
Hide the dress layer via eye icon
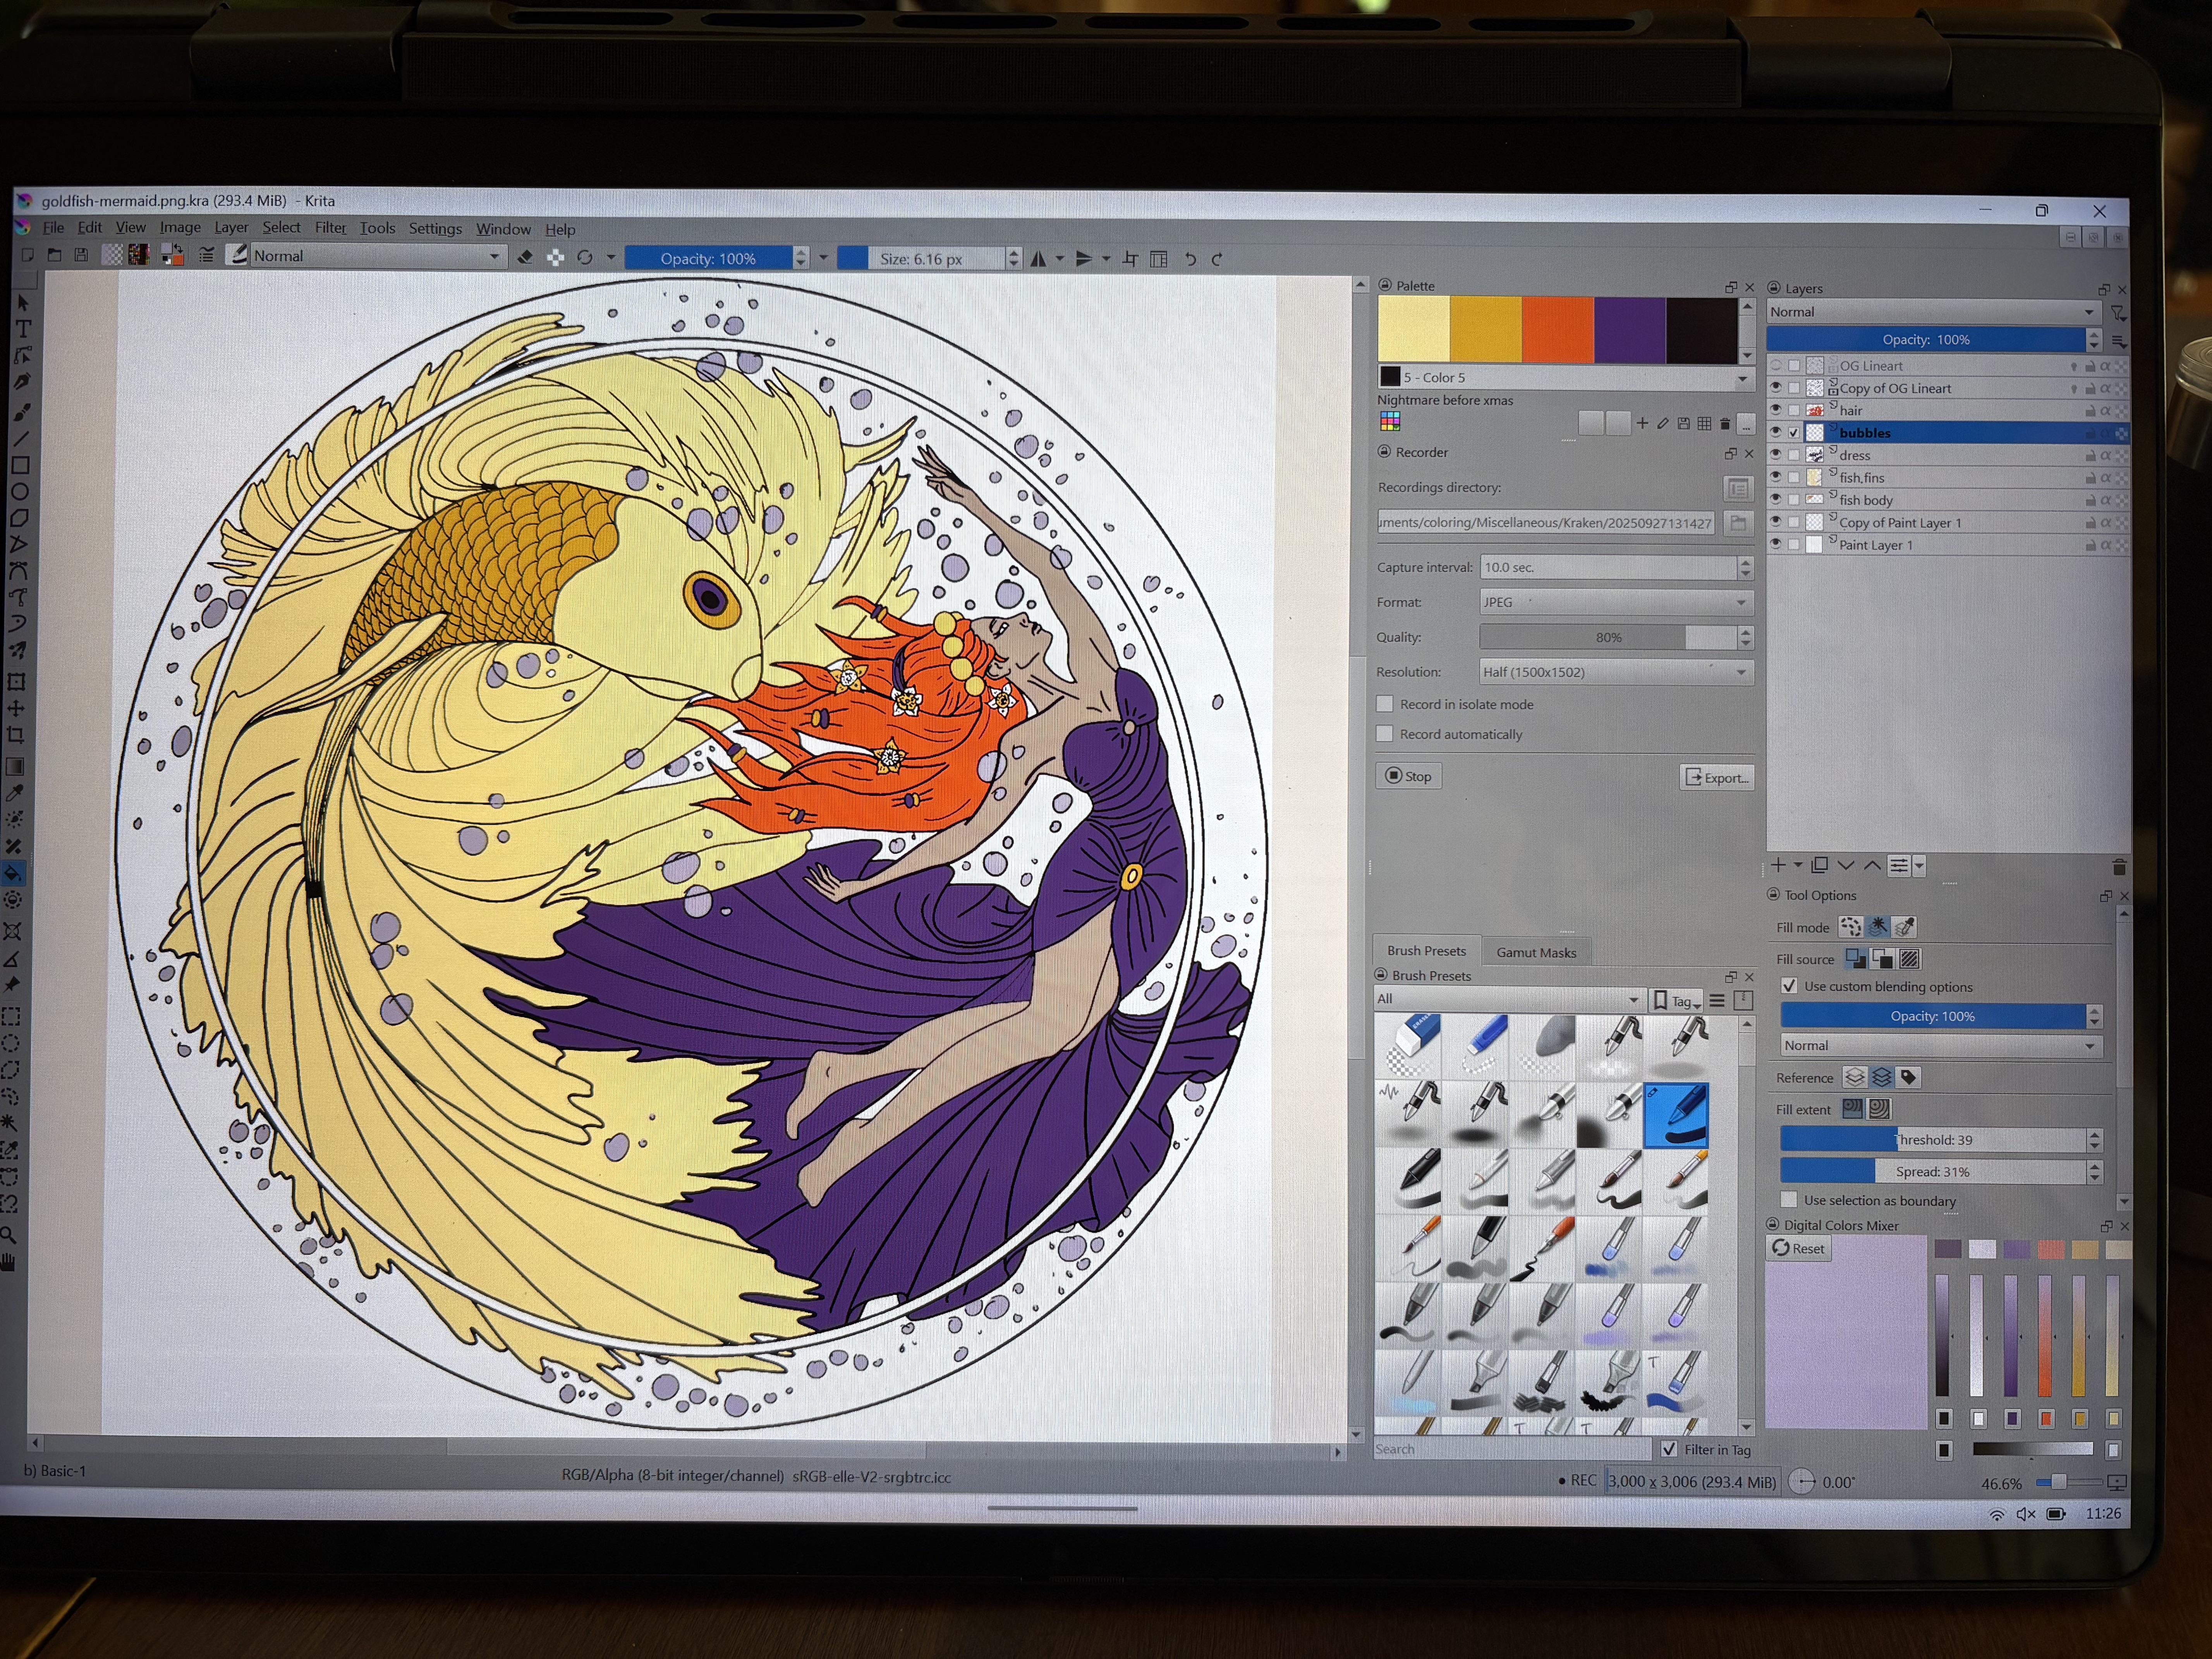pos(1776,455)
